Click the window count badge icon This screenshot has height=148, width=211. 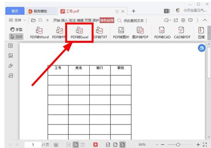click(167, 11)
